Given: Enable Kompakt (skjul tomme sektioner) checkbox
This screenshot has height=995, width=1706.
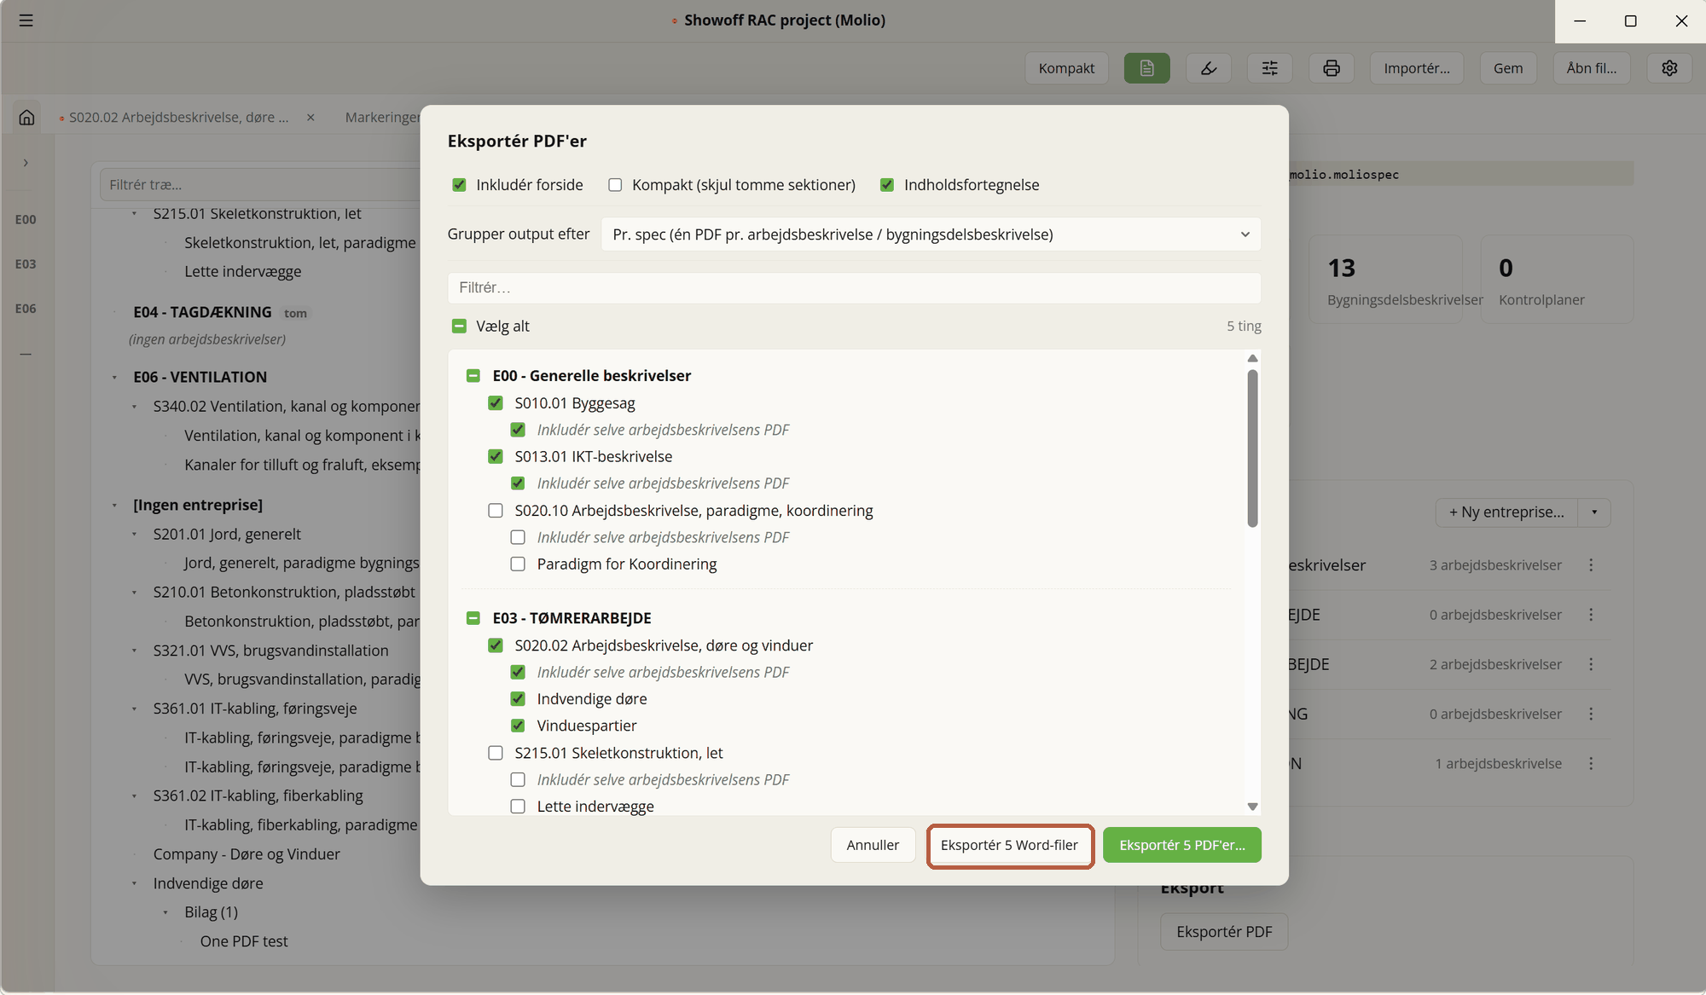Looking at the screenshot, I should [615, 185].
